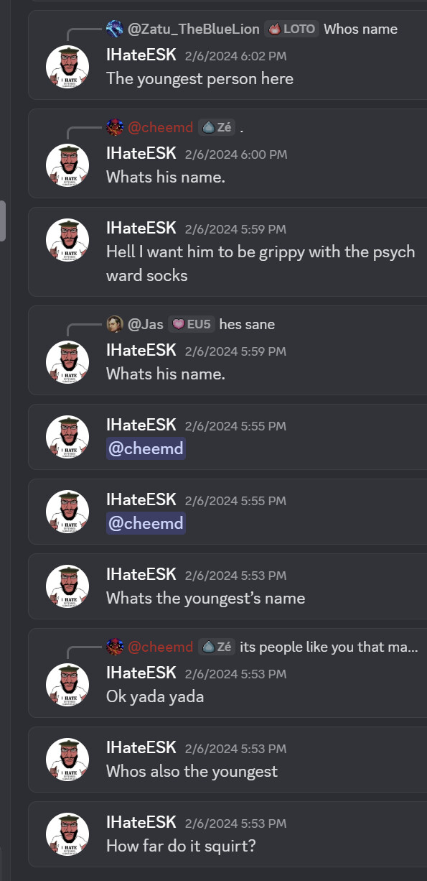Viewport: 427px width, 881px height.
Task: Jump to the replied 'hes sane' message
Action: coord(247,324)
